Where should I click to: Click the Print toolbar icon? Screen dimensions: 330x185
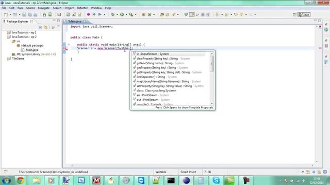[x=36, y=14]
